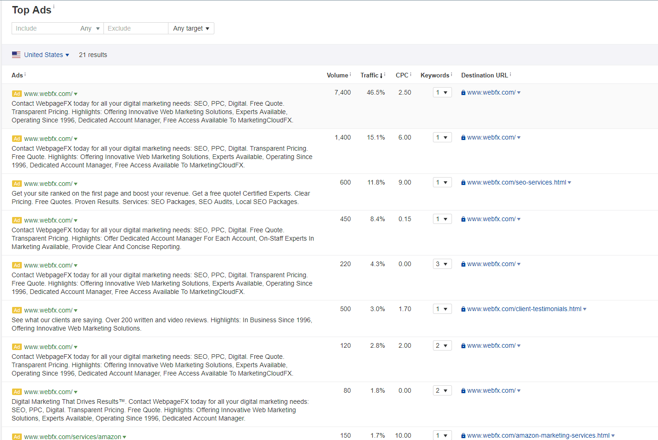Image resolution: width=658 pixels, height=440 pixels.
Task: Click the lock icon beside client-testimonials.html URL
Action: point(463,309)
